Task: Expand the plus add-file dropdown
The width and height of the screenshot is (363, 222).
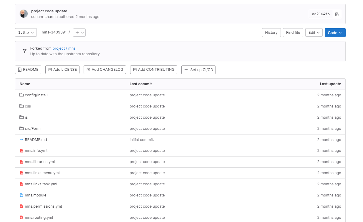Action: click(x=79, y=33)
